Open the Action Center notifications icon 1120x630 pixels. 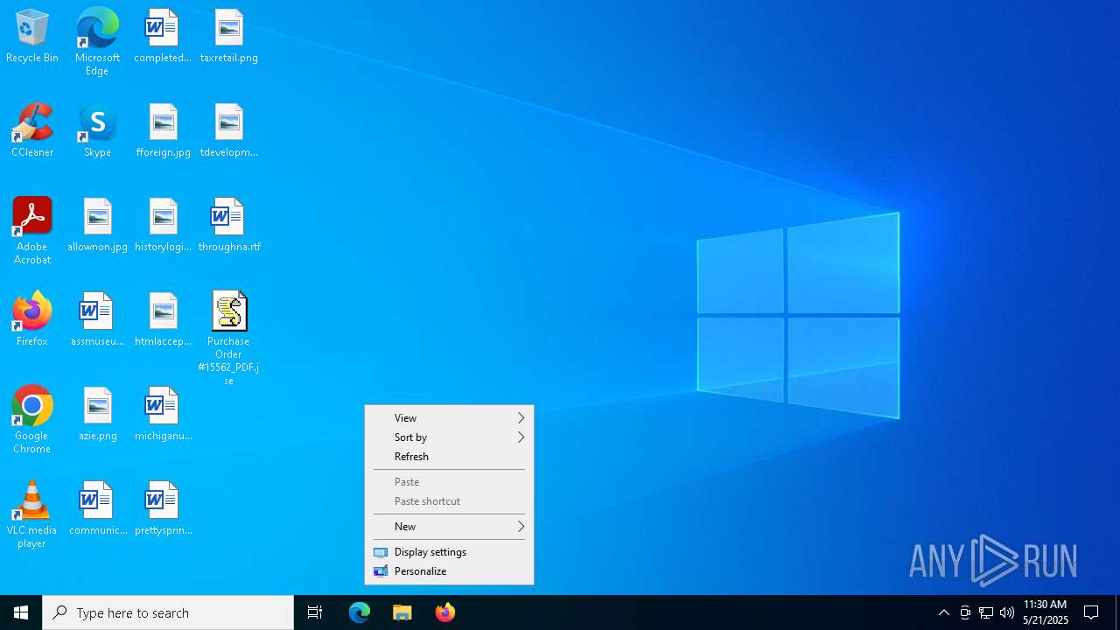pos(1091,612)
